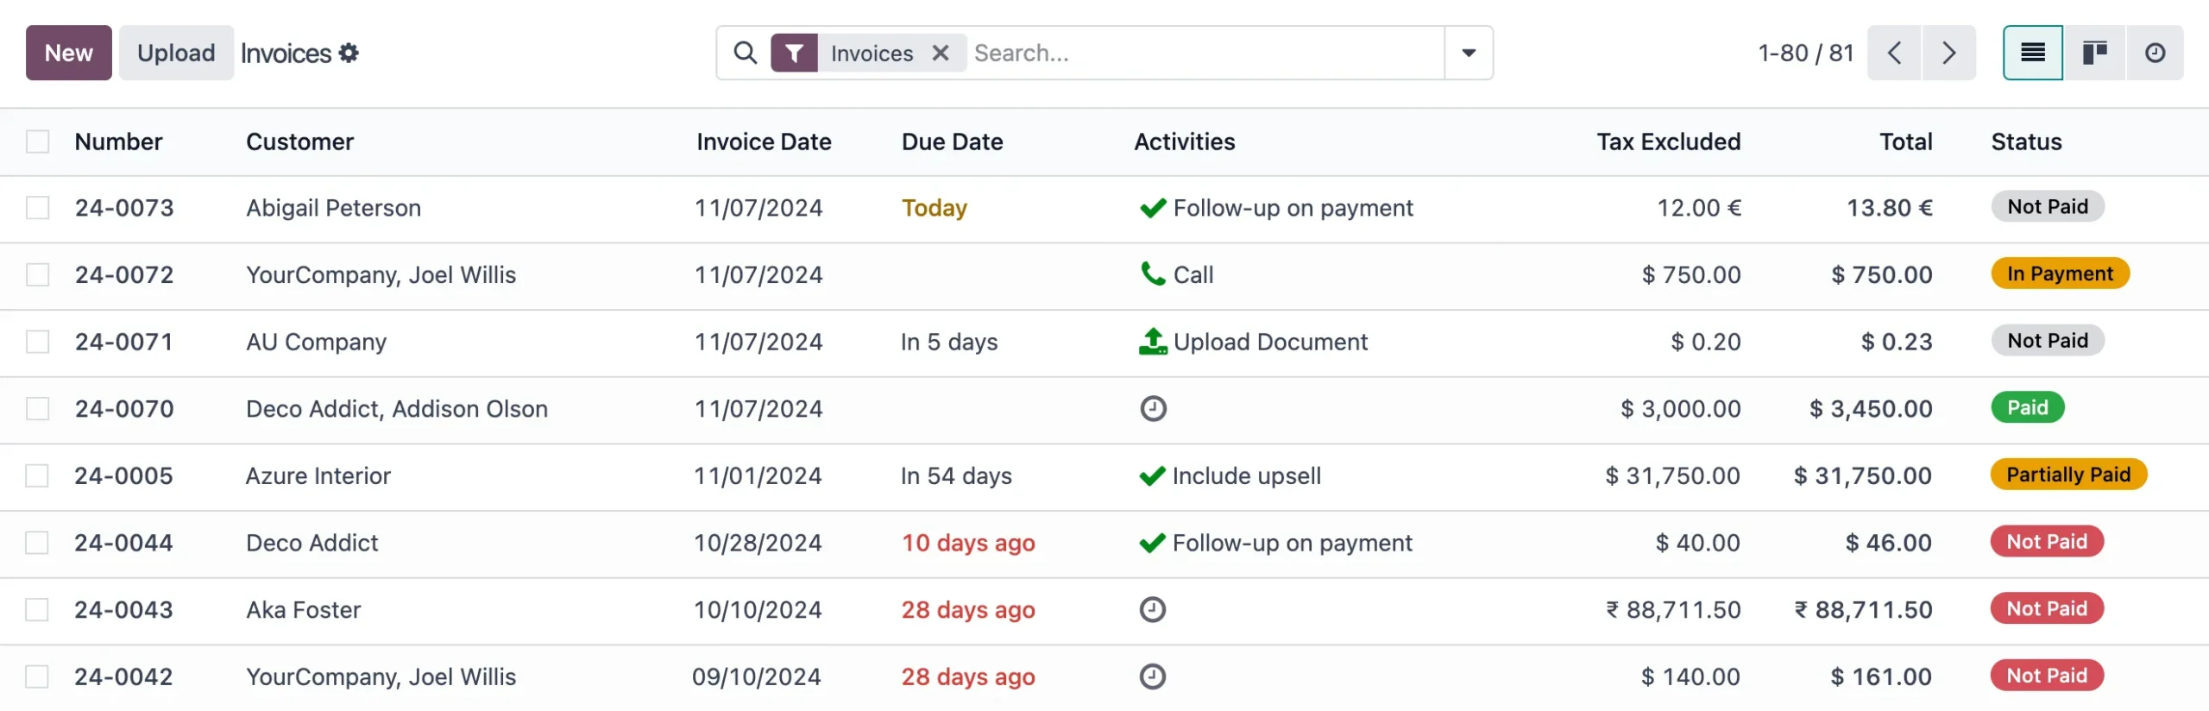
Task: Switch to list view
Action: click(x=2032, y=53)
